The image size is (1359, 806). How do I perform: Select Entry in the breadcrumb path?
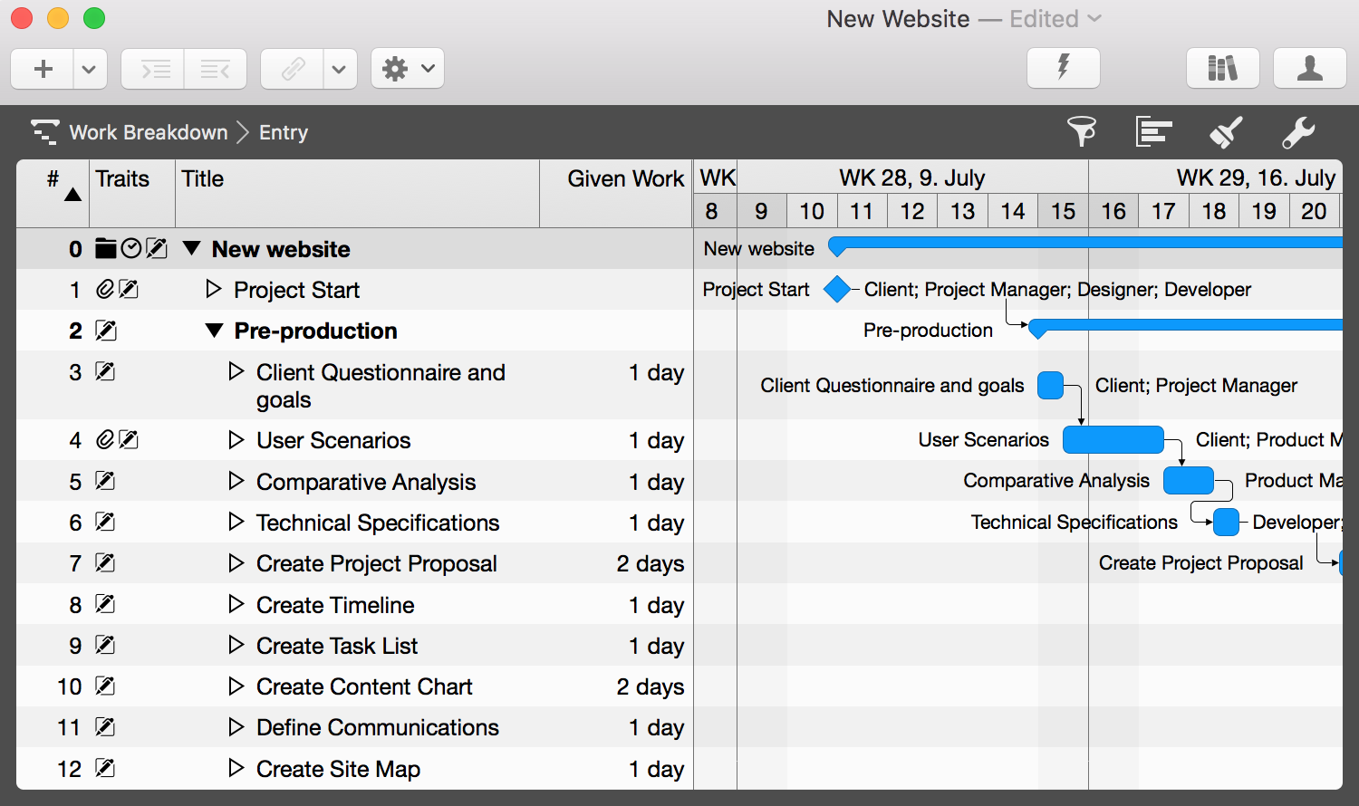pyautogui.click(x=284, y=132)
